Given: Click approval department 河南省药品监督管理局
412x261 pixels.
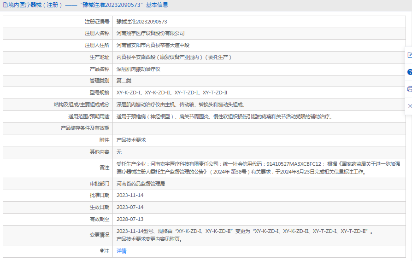Looking at the screenshot, I should coord(141,184).
